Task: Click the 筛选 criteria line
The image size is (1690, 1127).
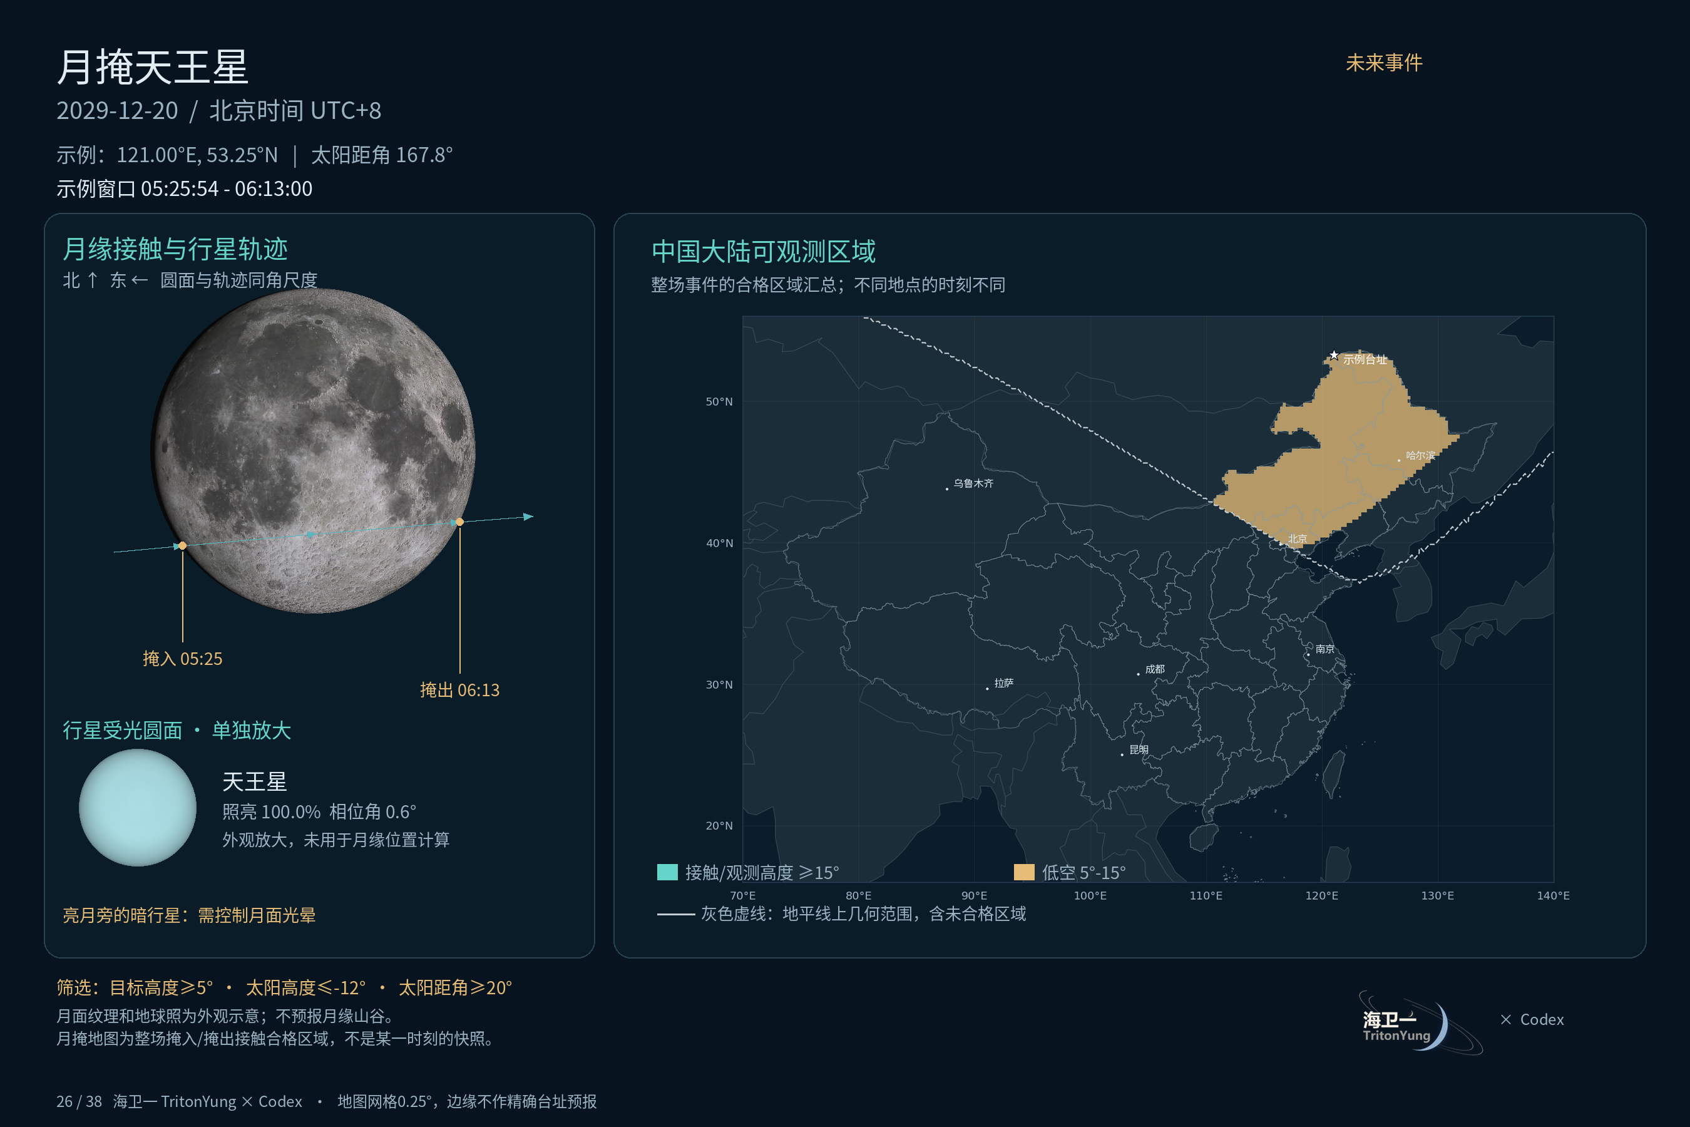Action: (285, 987)
